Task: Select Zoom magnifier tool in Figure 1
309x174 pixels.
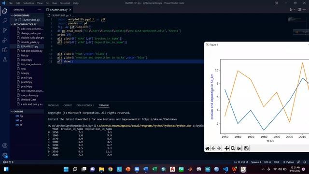Action: coord(233,148)
